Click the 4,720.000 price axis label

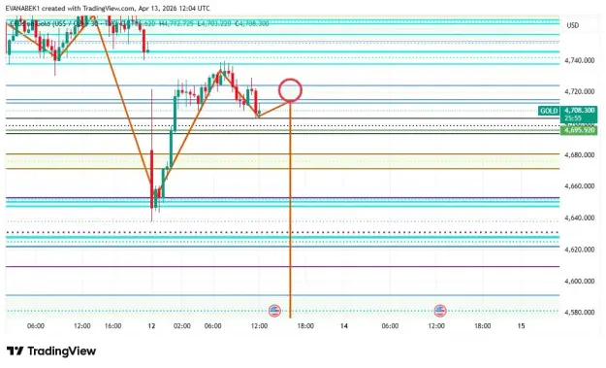tap(579, 91)
